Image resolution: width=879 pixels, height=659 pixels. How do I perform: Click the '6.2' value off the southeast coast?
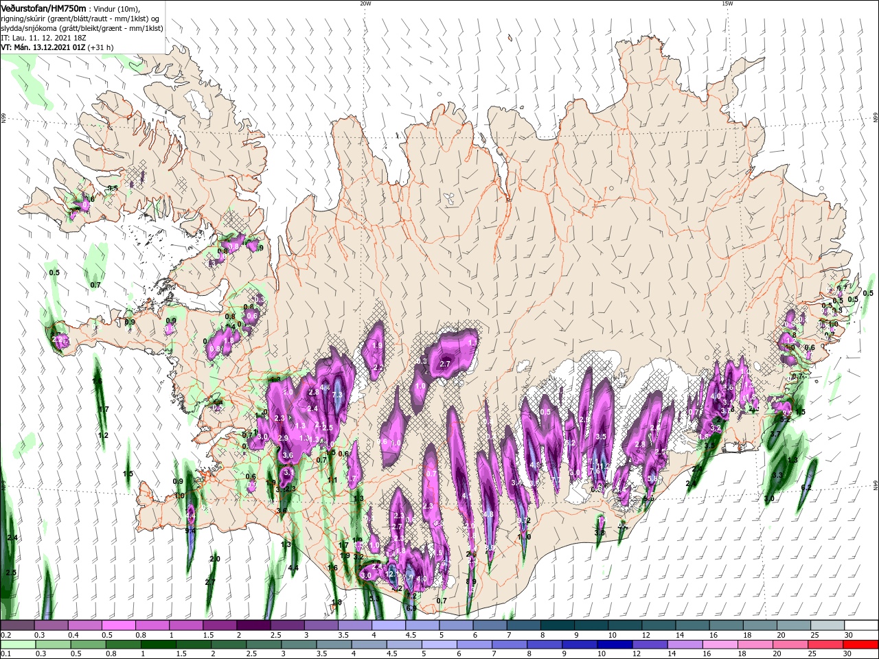(806, 488)
